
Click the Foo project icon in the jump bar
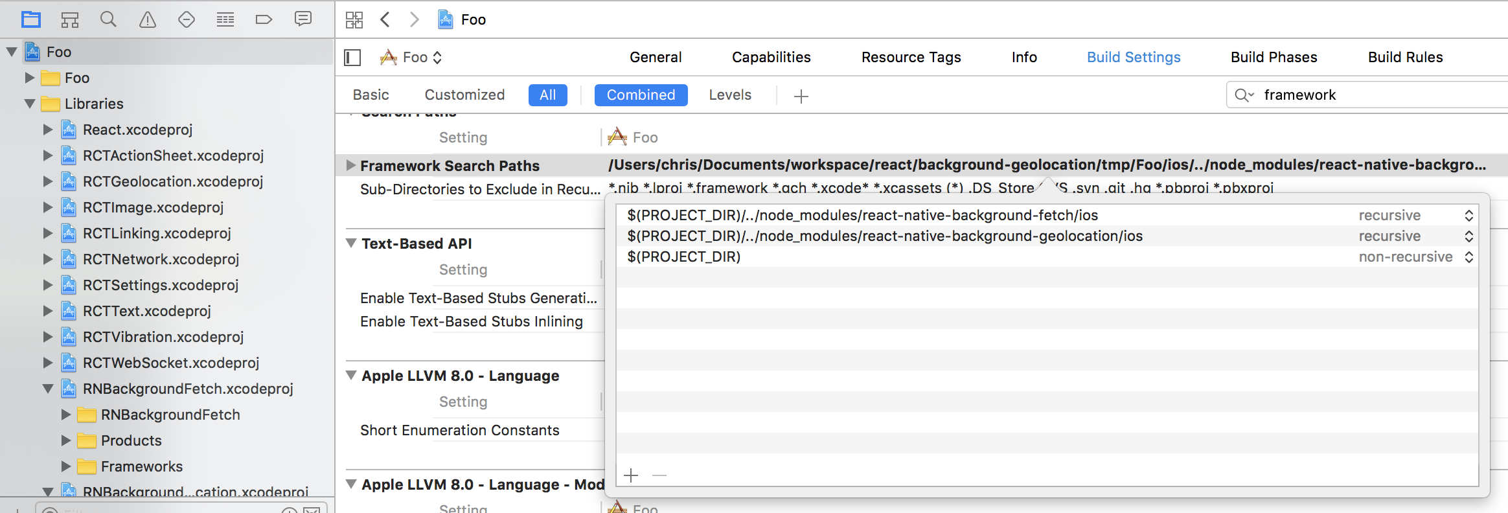coord(446,19)
